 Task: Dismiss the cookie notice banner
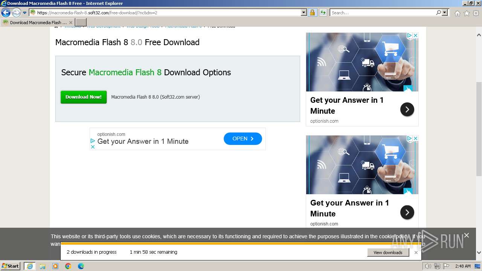click(x=467, y=235)
